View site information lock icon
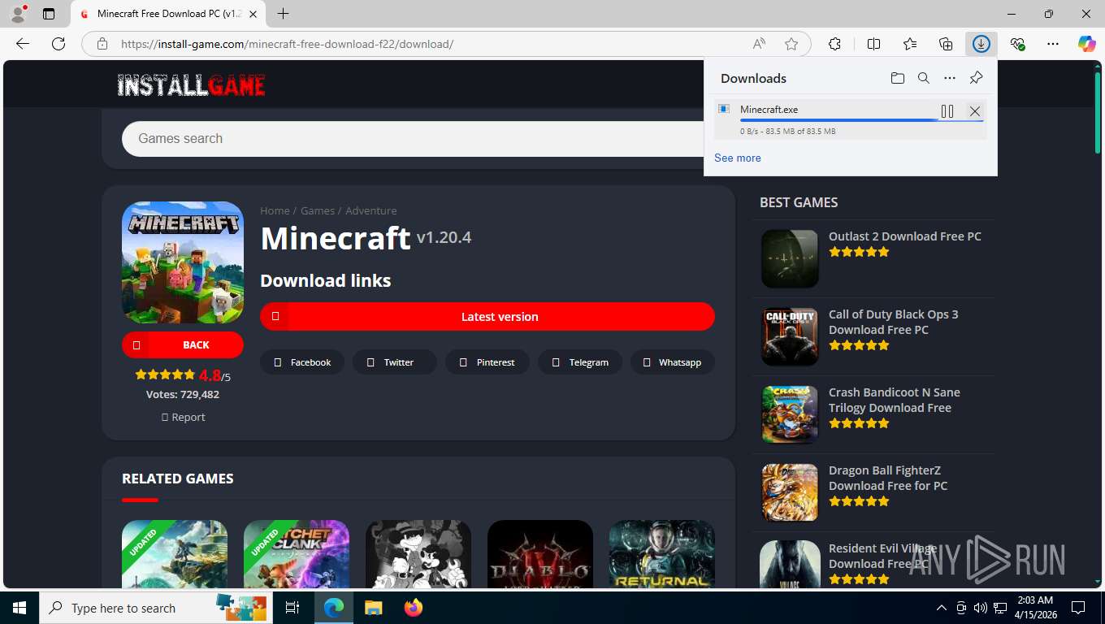Image resolution: width=1105 pixels, height=624 pixels. click(x=102, y=44)
